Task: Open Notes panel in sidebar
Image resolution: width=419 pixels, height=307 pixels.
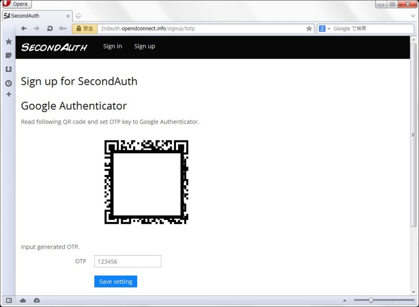Action: (x=8, y=56)
